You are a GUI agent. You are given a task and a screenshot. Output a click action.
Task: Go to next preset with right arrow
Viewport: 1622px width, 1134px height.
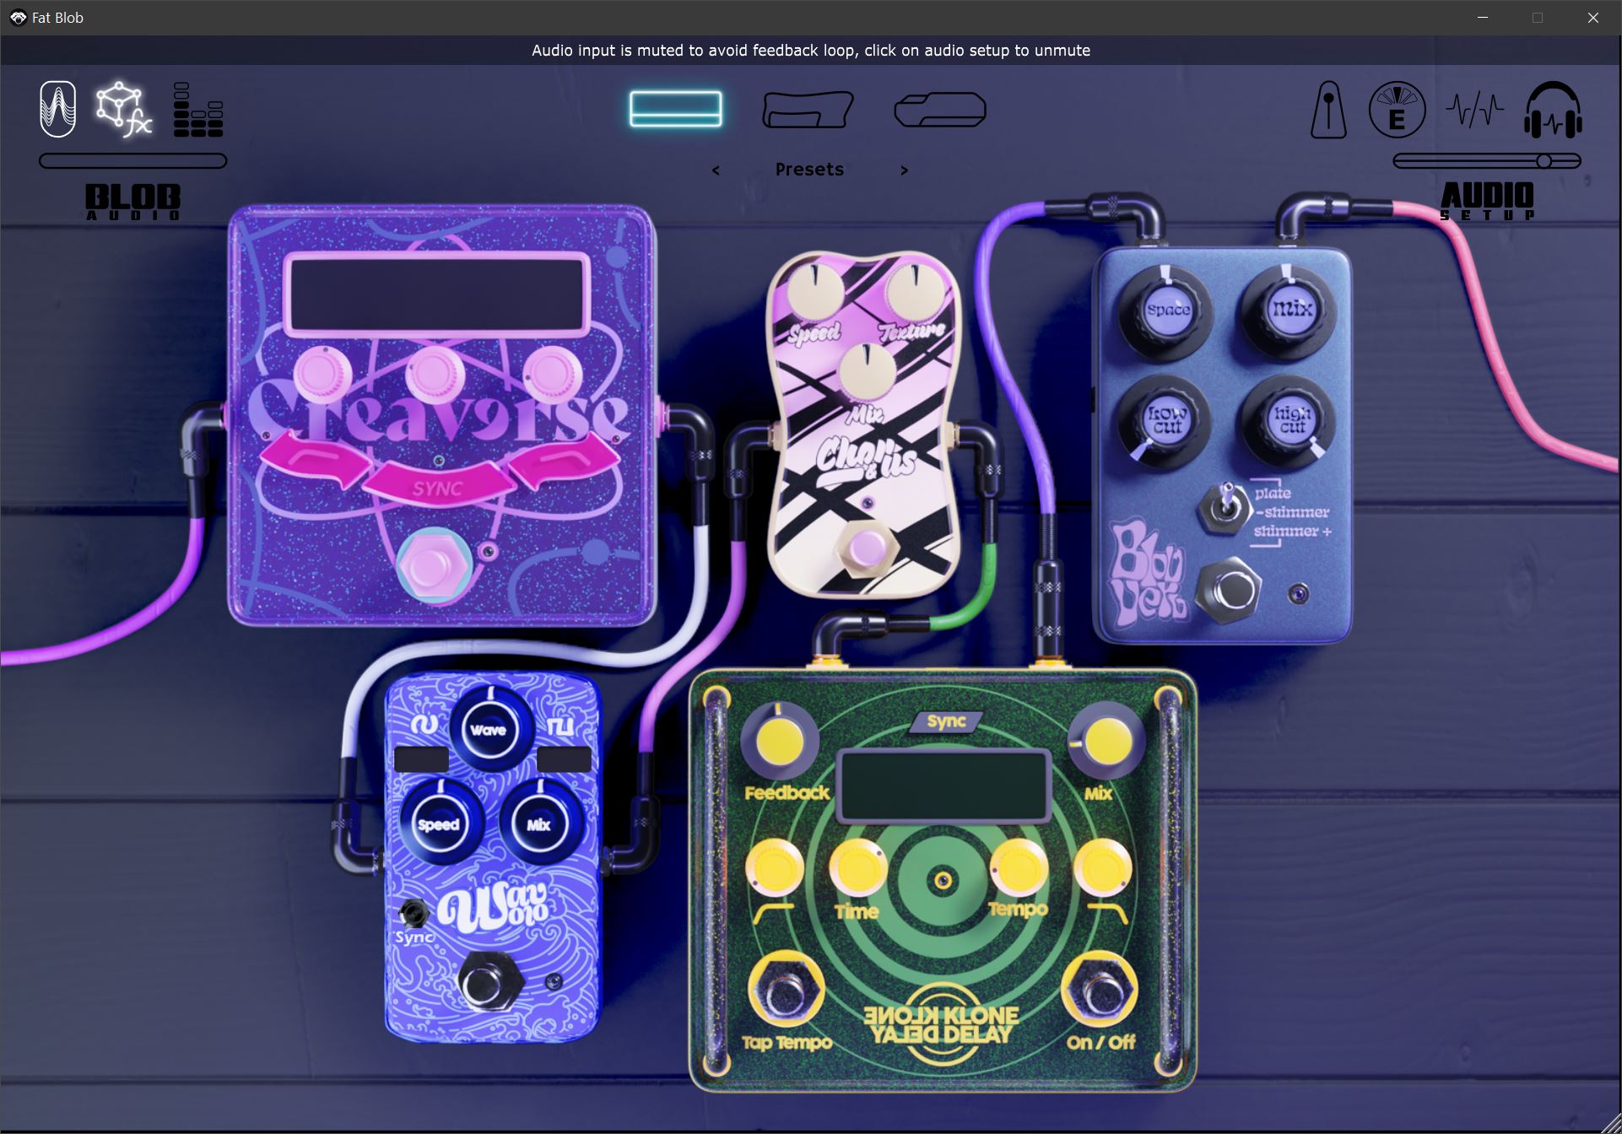[904, 170]
